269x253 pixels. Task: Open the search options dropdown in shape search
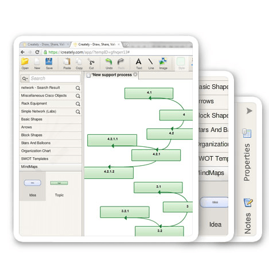(25, 79)
